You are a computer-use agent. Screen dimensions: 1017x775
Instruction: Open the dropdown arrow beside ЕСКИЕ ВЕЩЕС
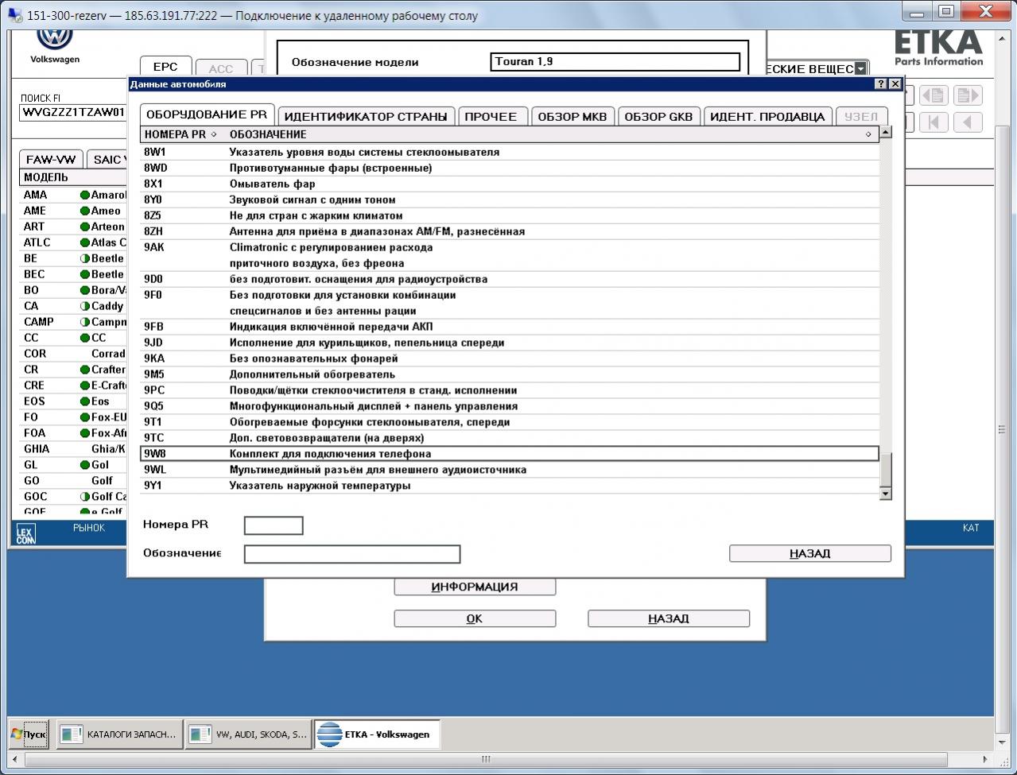(860, 69)
